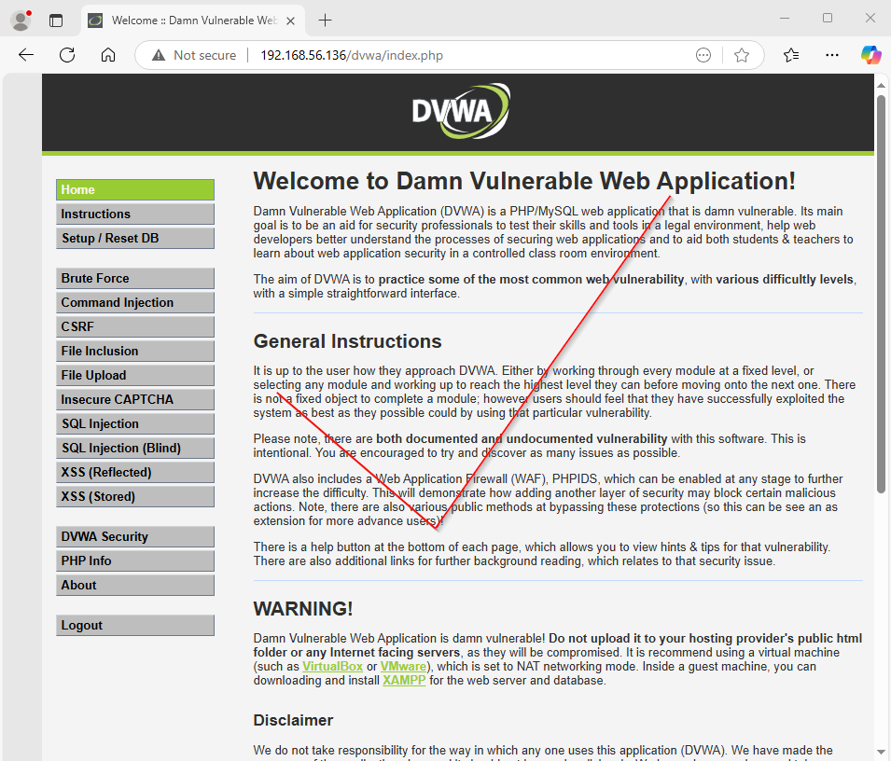This screenshot has width=891, height=761.
Task: Go back to the previous page
Action: 26,55
